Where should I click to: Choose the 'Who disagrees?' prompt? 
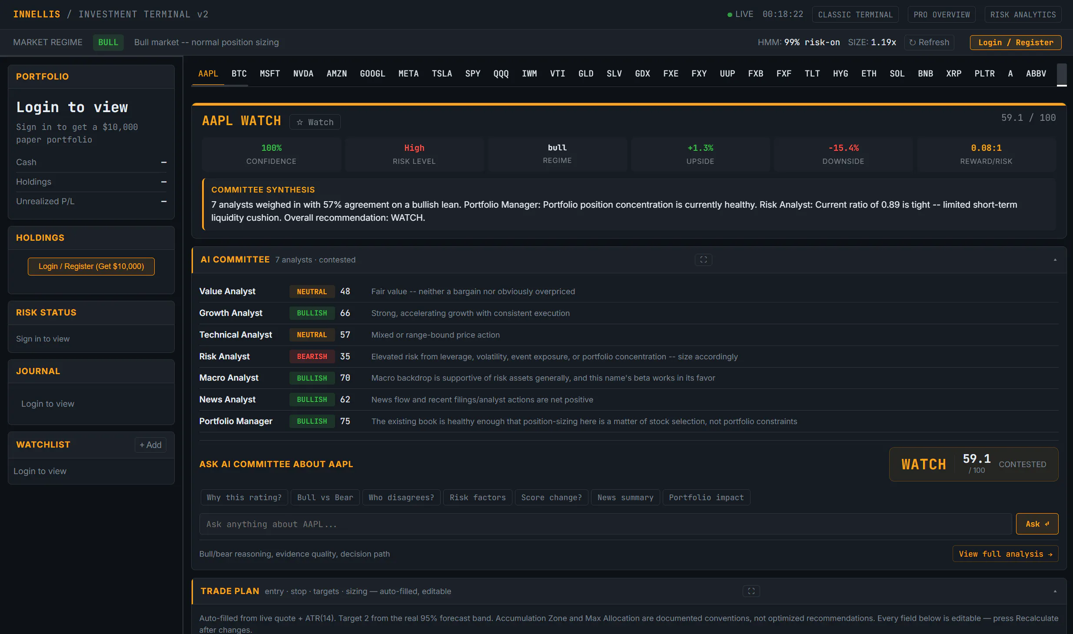402,498
